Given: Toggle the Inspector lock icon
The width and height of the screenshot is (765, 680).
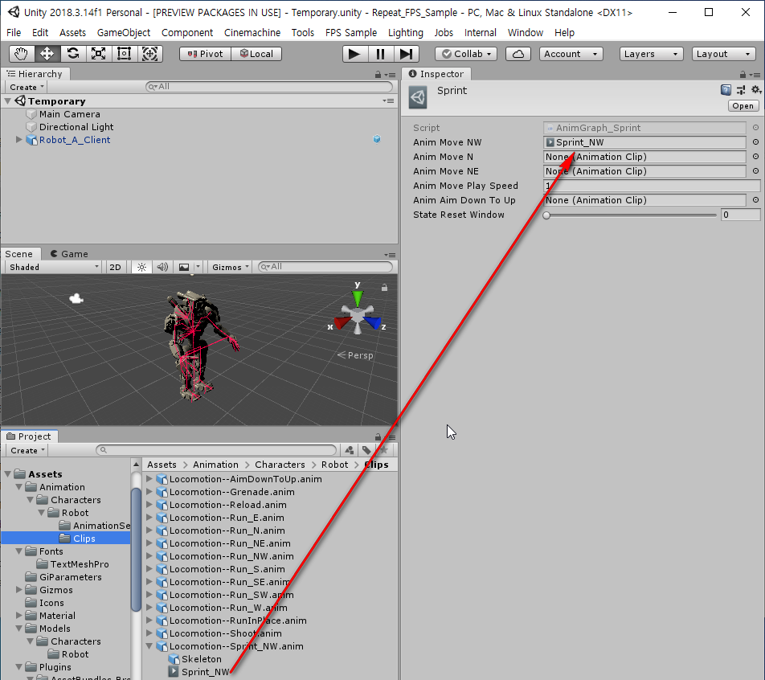Looking at the screenshot, I should (x=742, y=74).
